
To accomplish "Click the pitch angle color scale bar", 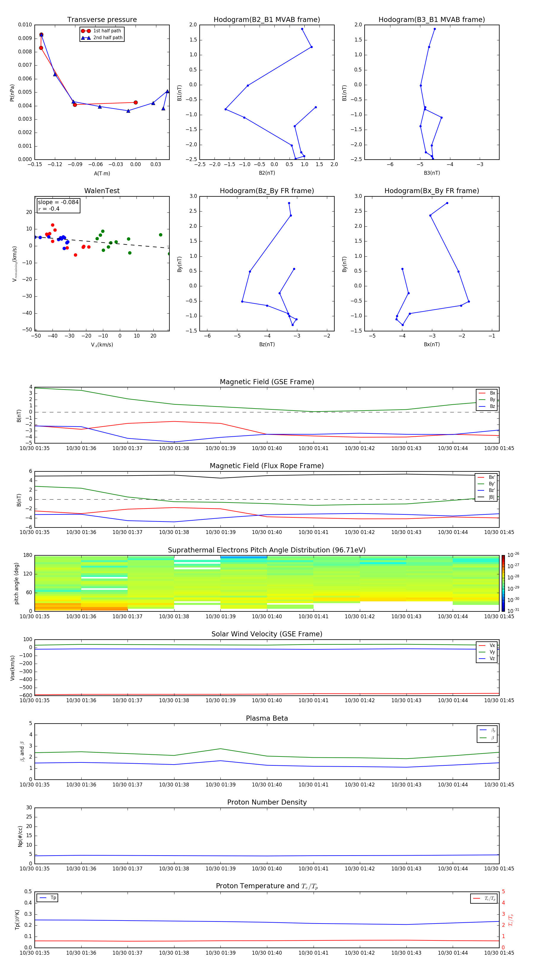I will (x=503, y=583).
